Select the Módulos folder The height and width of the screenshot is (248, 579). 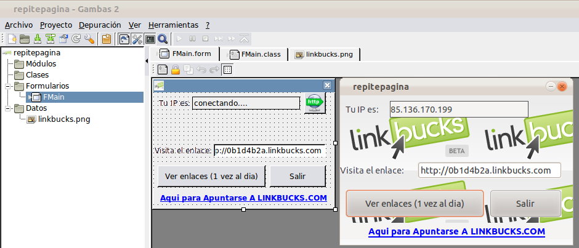(41, 64)
